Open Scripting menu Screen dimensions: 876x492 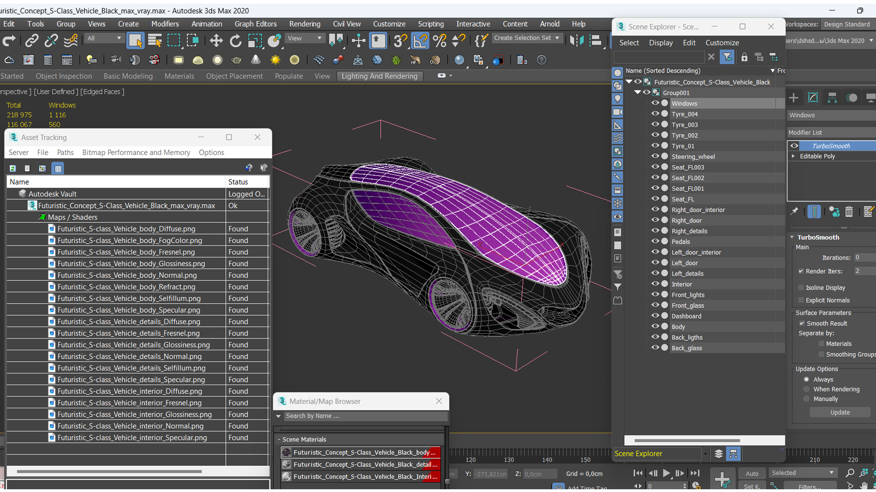tap(430, 24)
